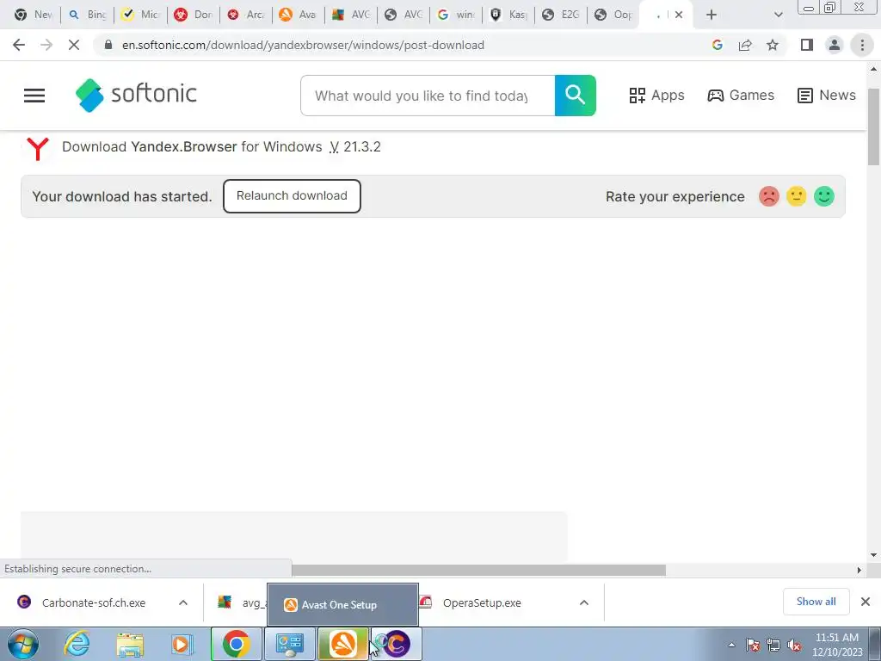Open Chrome three-dot menu
The image size is (881, 661).
pos(862,45)
